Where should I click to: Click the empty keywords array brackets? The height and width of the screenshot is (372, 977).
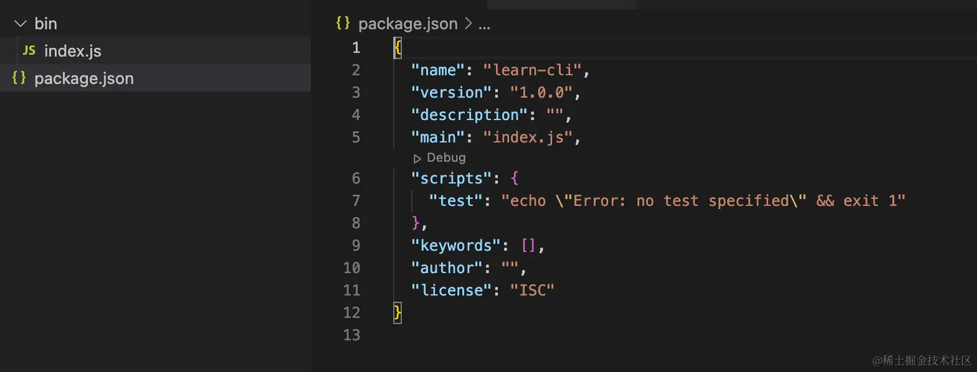point(528,246)
